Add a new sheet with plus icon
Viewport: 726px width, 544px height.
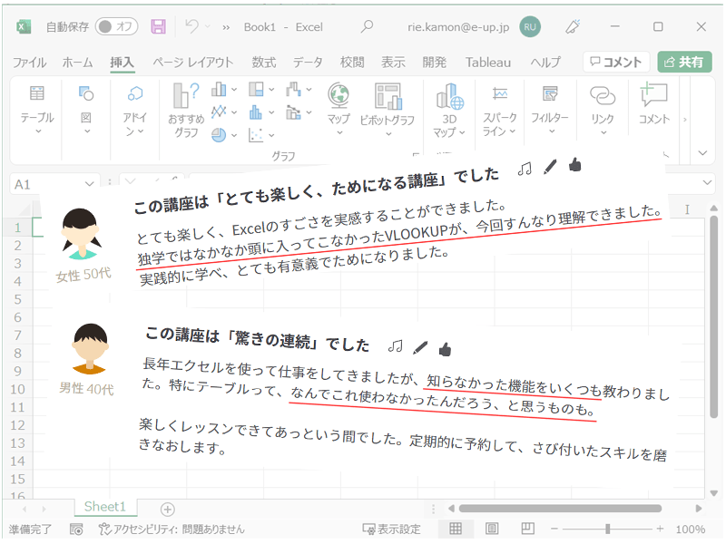(x=167, y=509)
